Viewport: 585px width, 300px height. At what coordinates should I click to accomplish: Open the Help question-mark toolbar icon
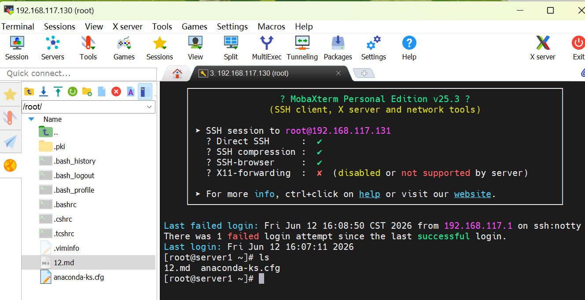click(409, 48)
